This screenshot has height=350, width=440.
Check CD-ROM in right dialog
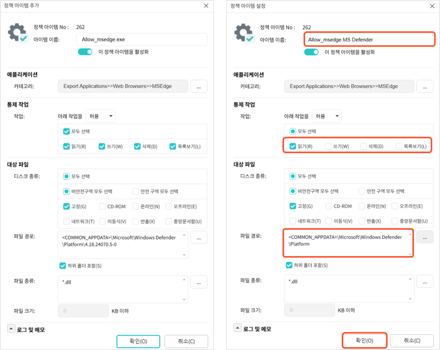329,206
